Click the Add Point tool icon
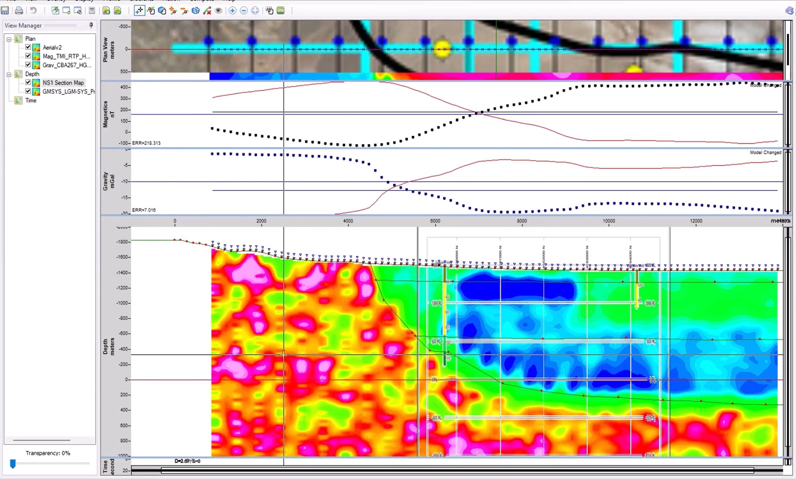 click(x=173, y=11)
